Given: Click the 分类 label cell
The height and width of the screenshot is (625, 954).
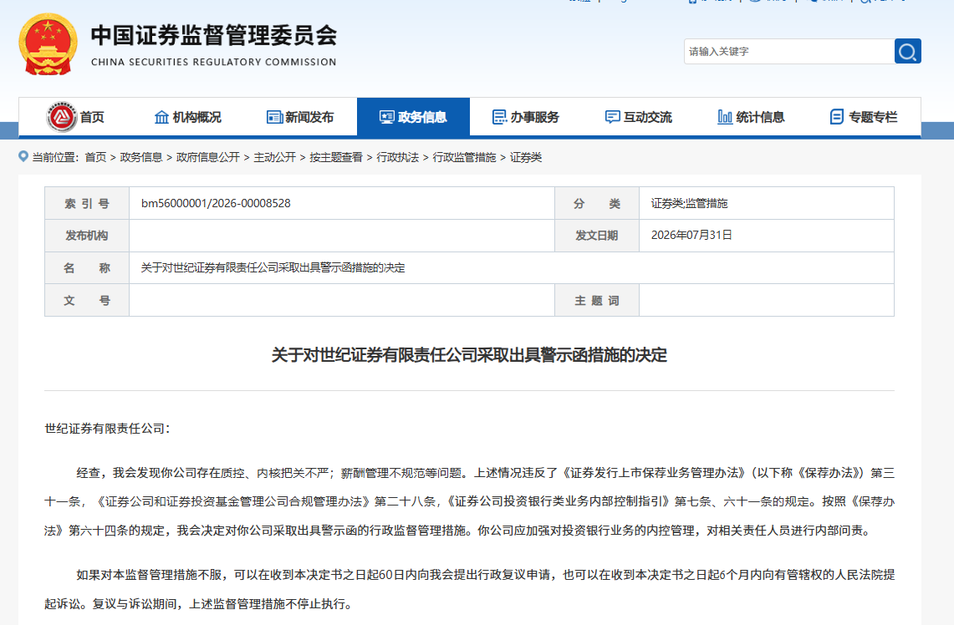Looking at the screenshot, I should [597, 203].
